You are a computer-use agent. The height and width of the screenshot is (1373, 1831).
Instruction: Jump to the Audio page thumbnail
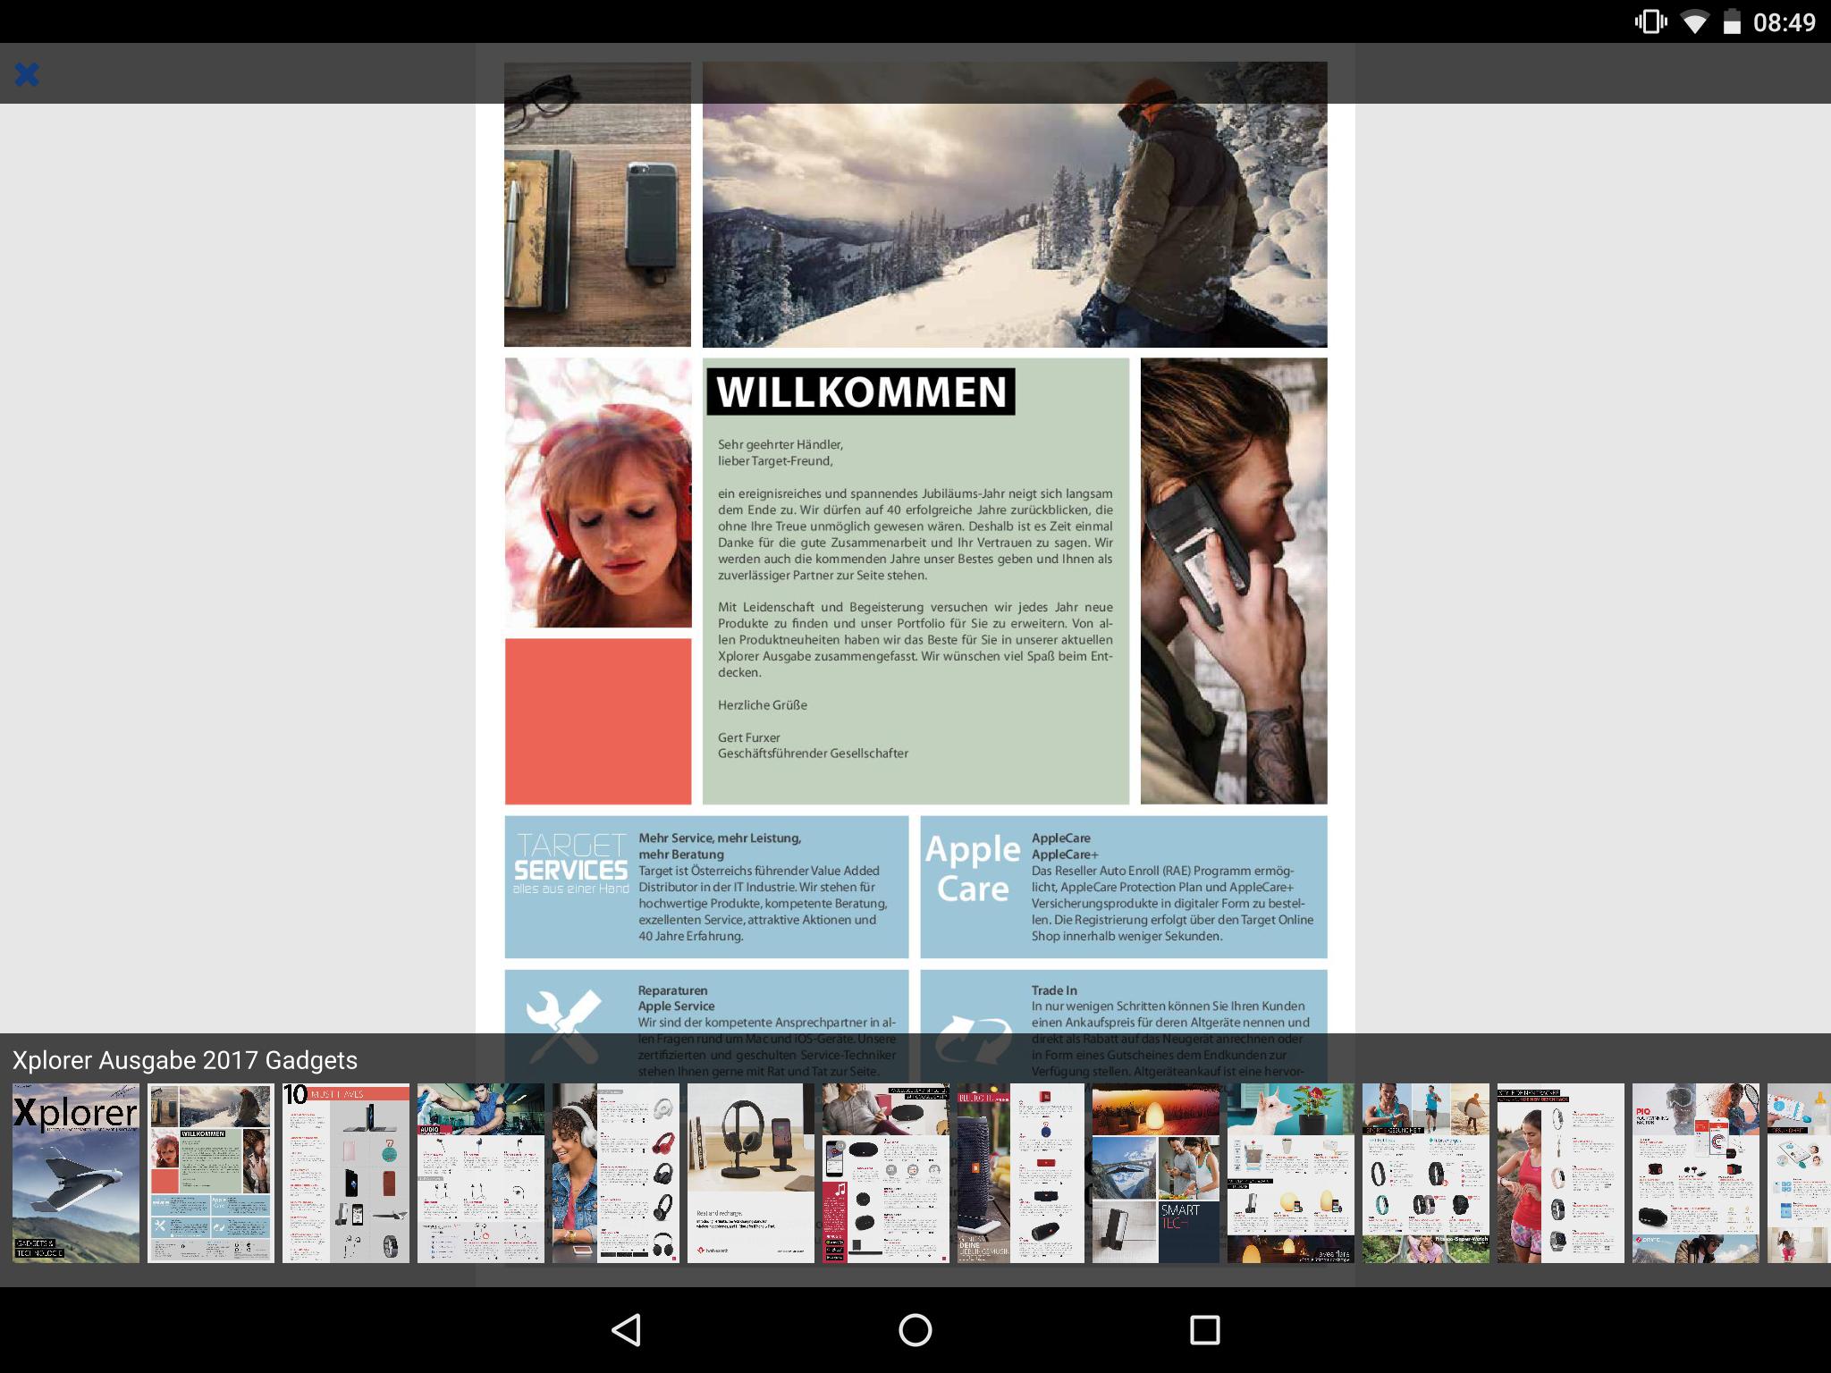point(481,1173)
